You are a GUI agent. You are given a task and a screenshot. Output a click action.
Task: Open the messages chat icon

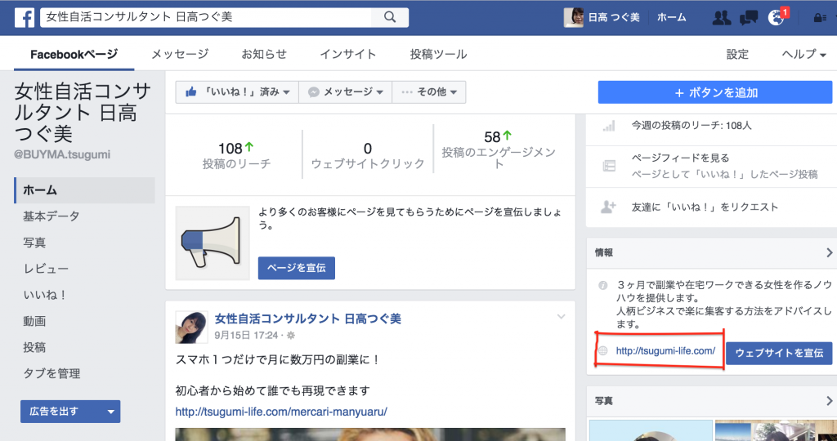pos(749,18)
